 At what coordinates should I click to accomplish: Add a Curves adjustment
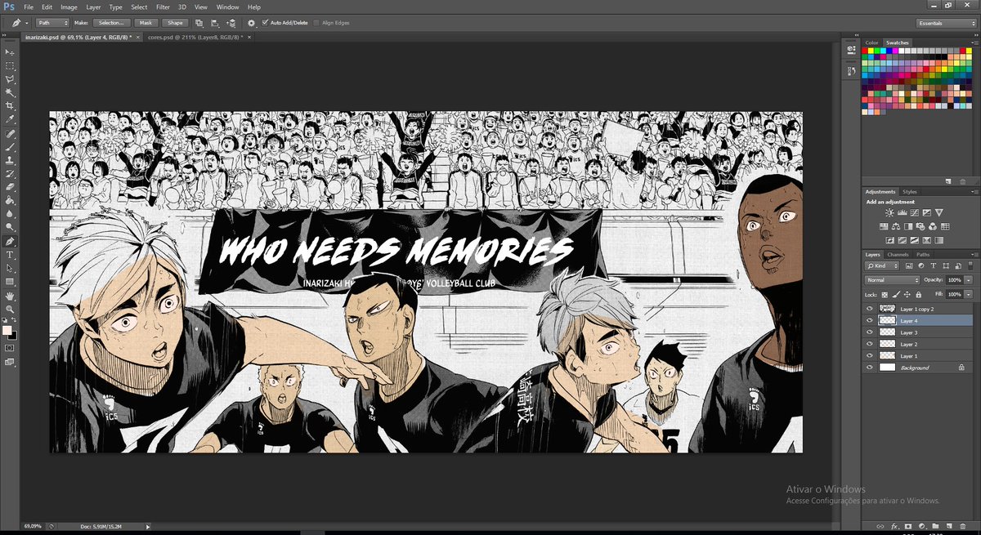[915, 213]
